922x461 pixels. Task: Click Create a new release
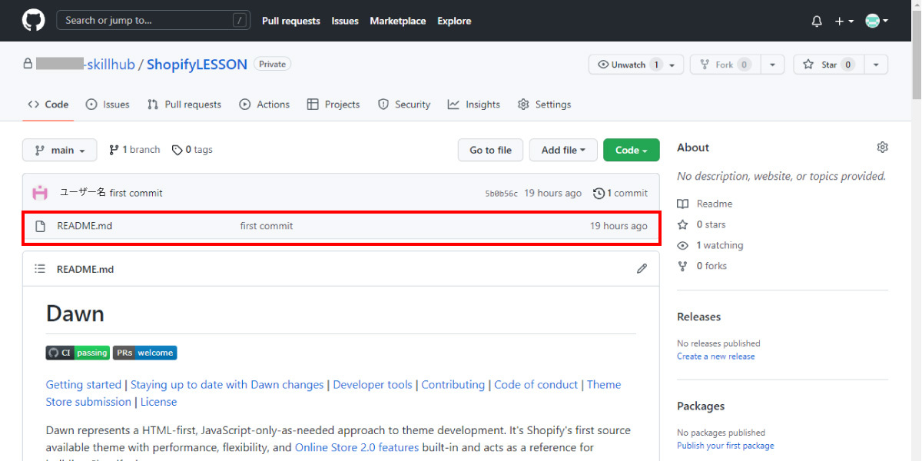tap(716, 357)
